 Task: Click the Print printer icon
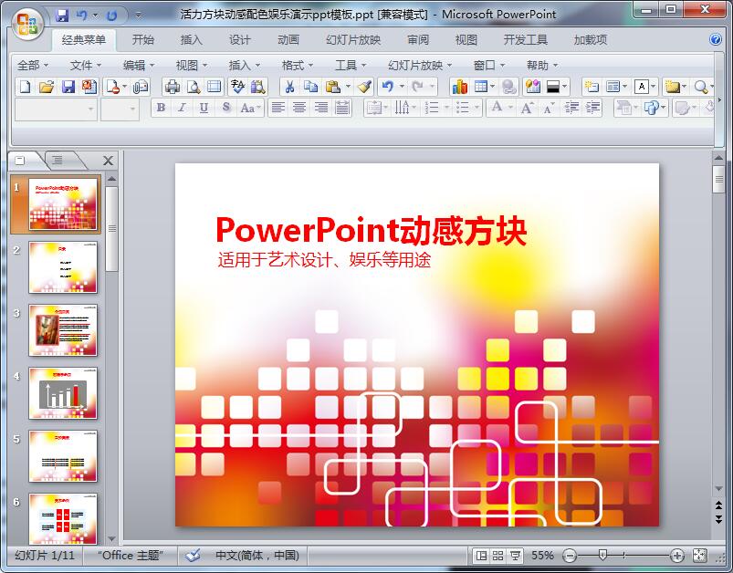pyautogui.click(x=172, y=87)
